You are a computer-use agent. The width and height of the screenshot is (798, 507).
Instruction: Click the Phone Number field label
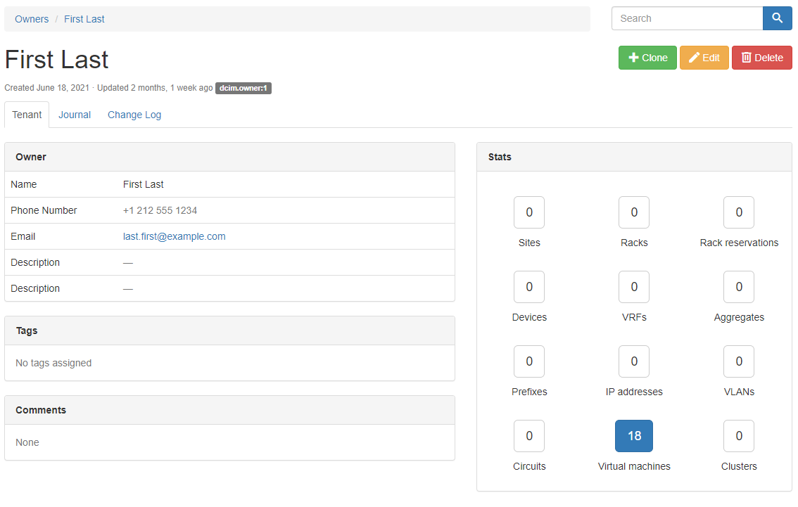click(x=44, y=210)
